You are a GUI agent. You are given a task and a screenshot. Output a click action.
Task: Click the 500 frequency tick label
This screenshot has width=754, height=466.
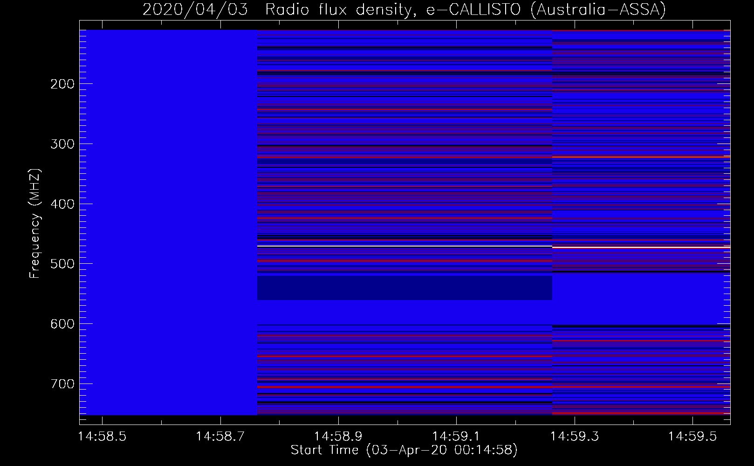[62, 264]
